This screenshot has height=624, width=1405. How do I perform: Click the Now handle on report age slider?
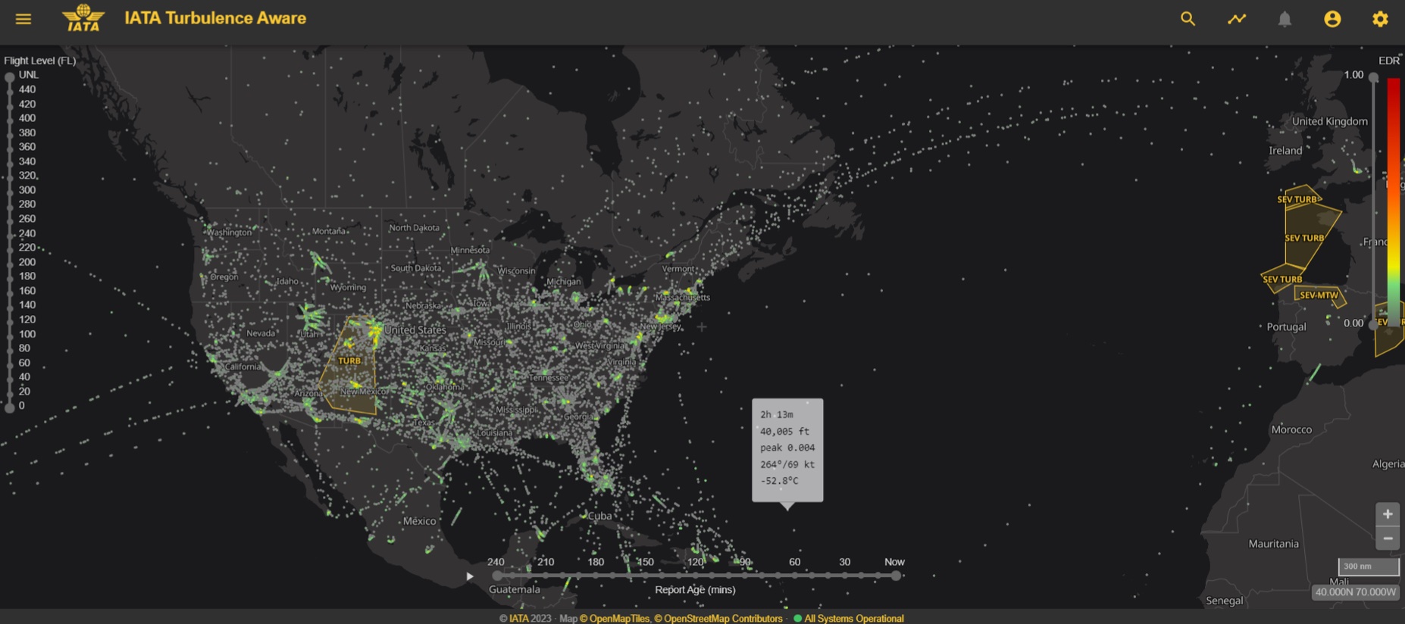pos(896,576)
